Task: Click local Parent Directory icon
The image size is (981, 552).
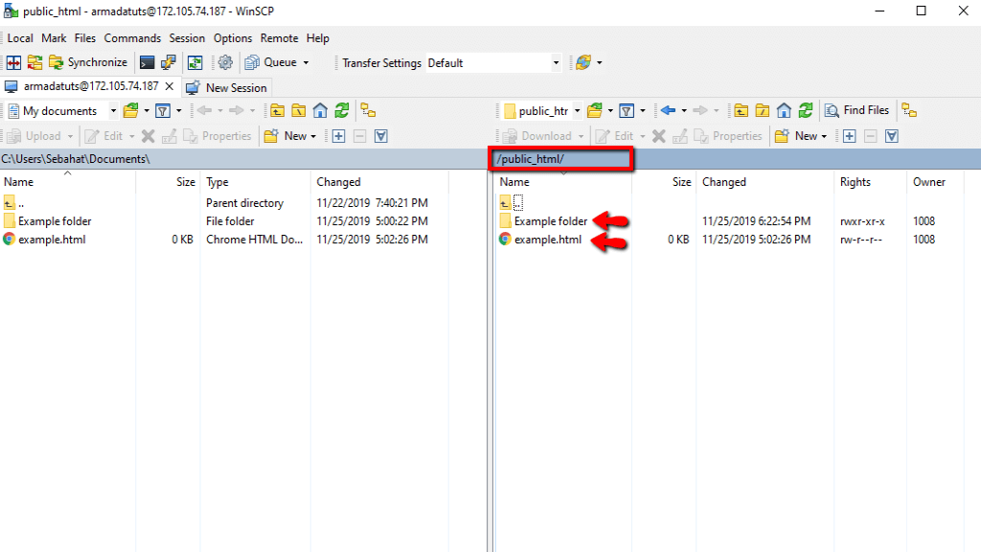Action: [277, 111]
